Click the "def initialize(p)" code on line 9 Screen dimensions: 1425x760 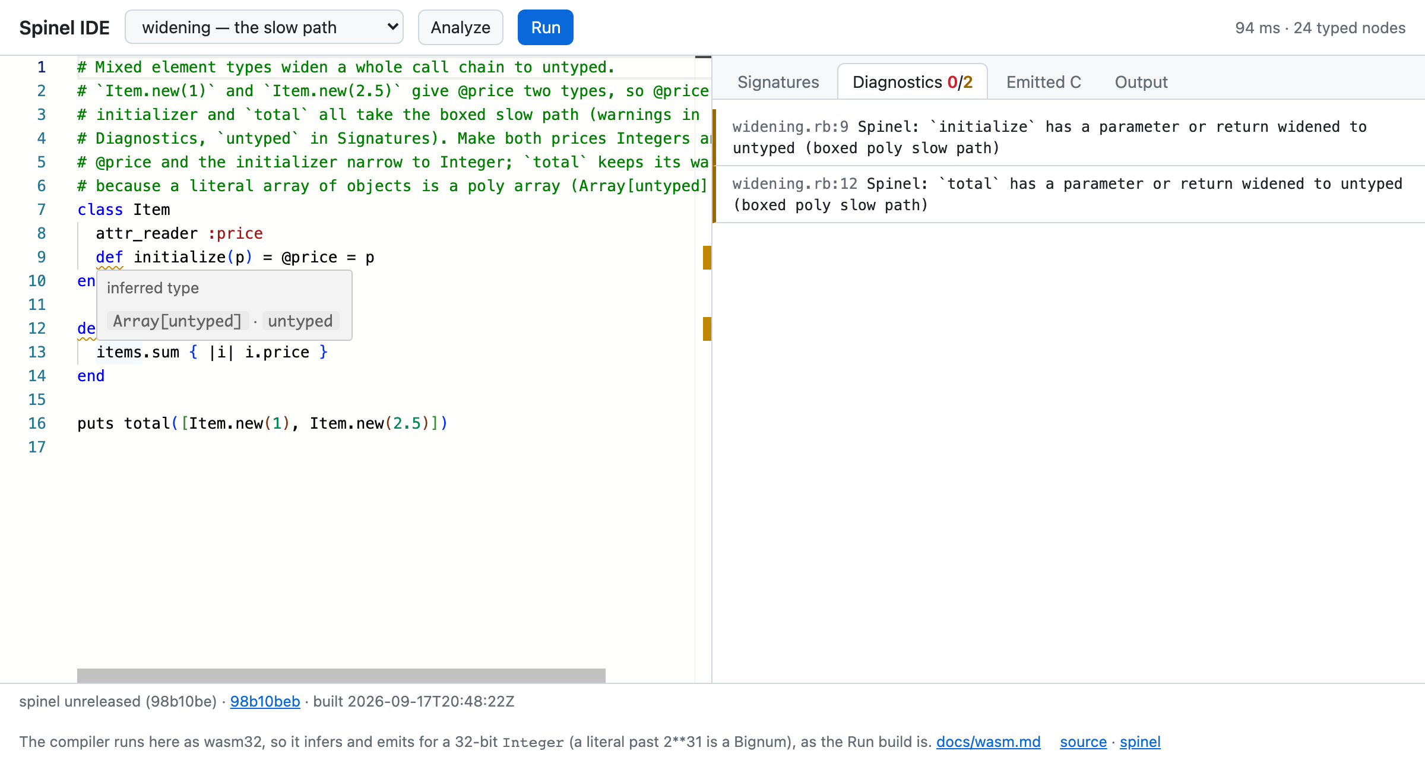[x=174, y=257]
